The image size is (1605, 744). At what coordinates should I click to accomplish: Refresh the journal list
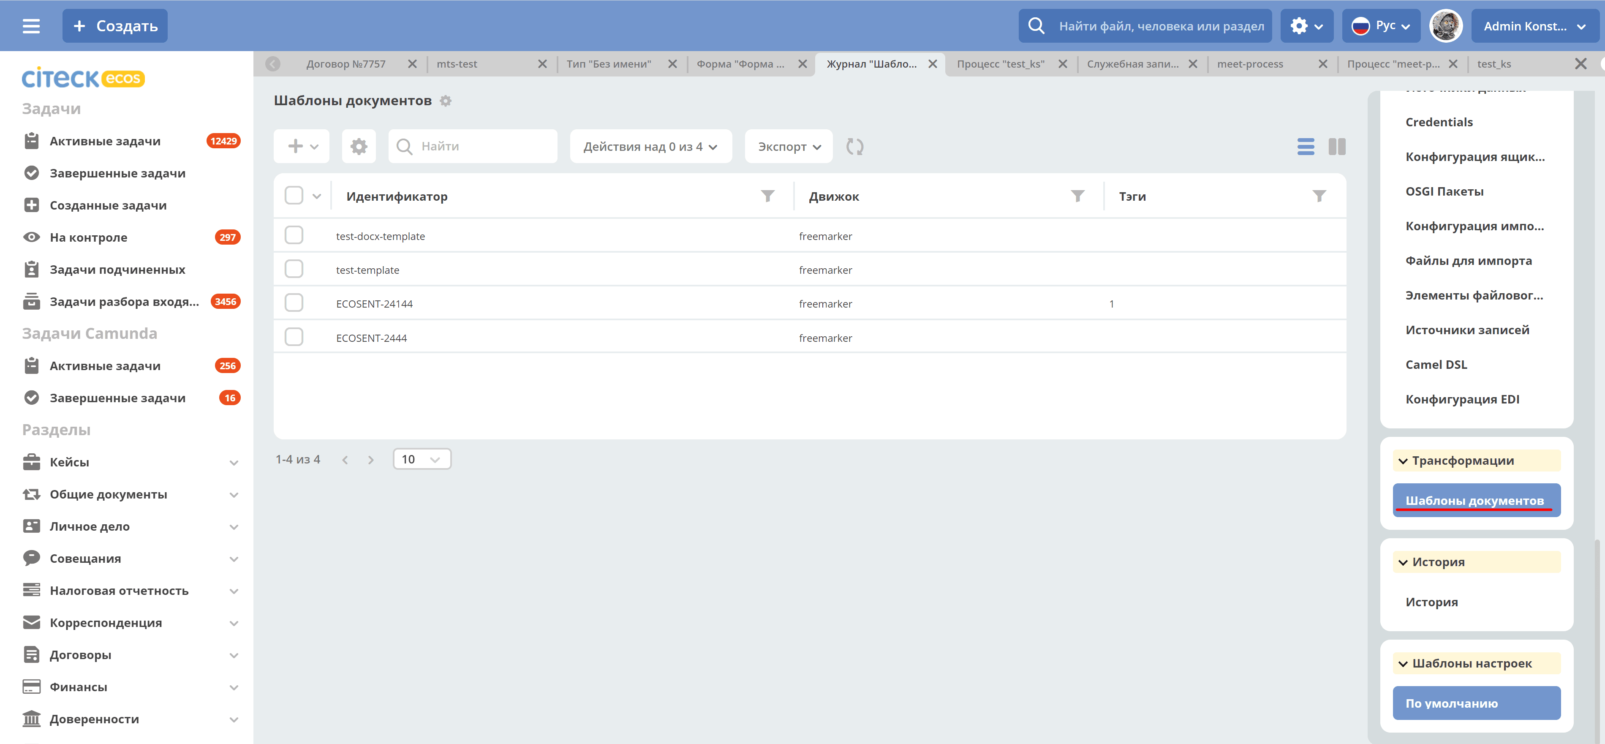pyautogui.click(x=855, y=147)
